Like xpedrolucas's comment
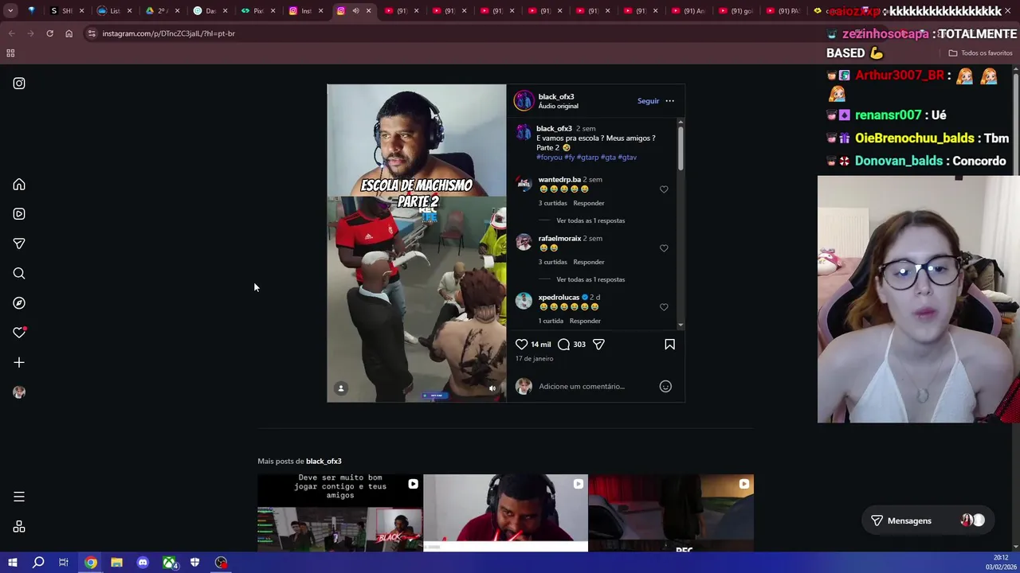This screenshot has height=573, width=1020. coord(664,307)
